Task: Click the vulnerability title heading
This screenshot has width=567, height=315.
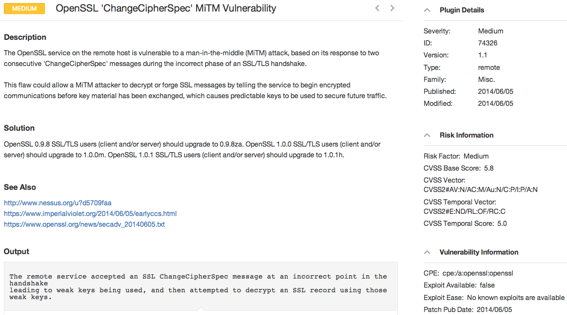Action: (166, 8)
